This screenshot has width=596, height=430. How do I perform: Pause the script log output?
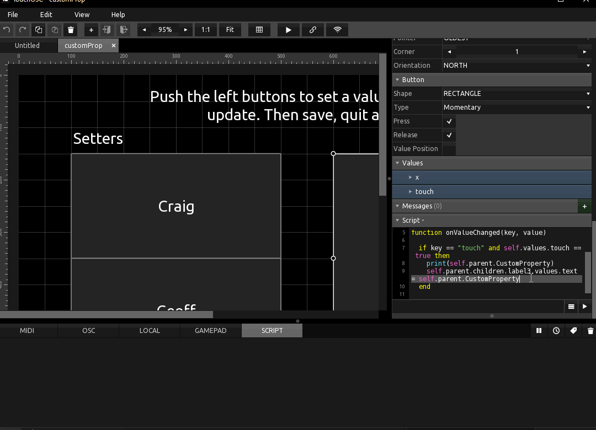(x=539, y=330)
